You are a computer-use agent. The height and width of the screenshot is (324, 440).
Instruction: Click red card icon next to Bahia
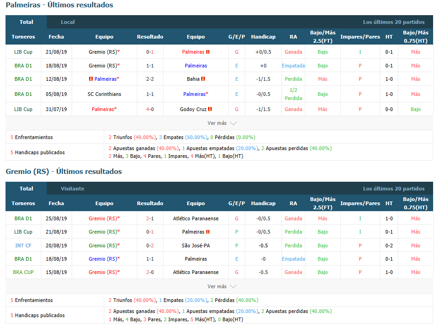[x=203, y=79]
